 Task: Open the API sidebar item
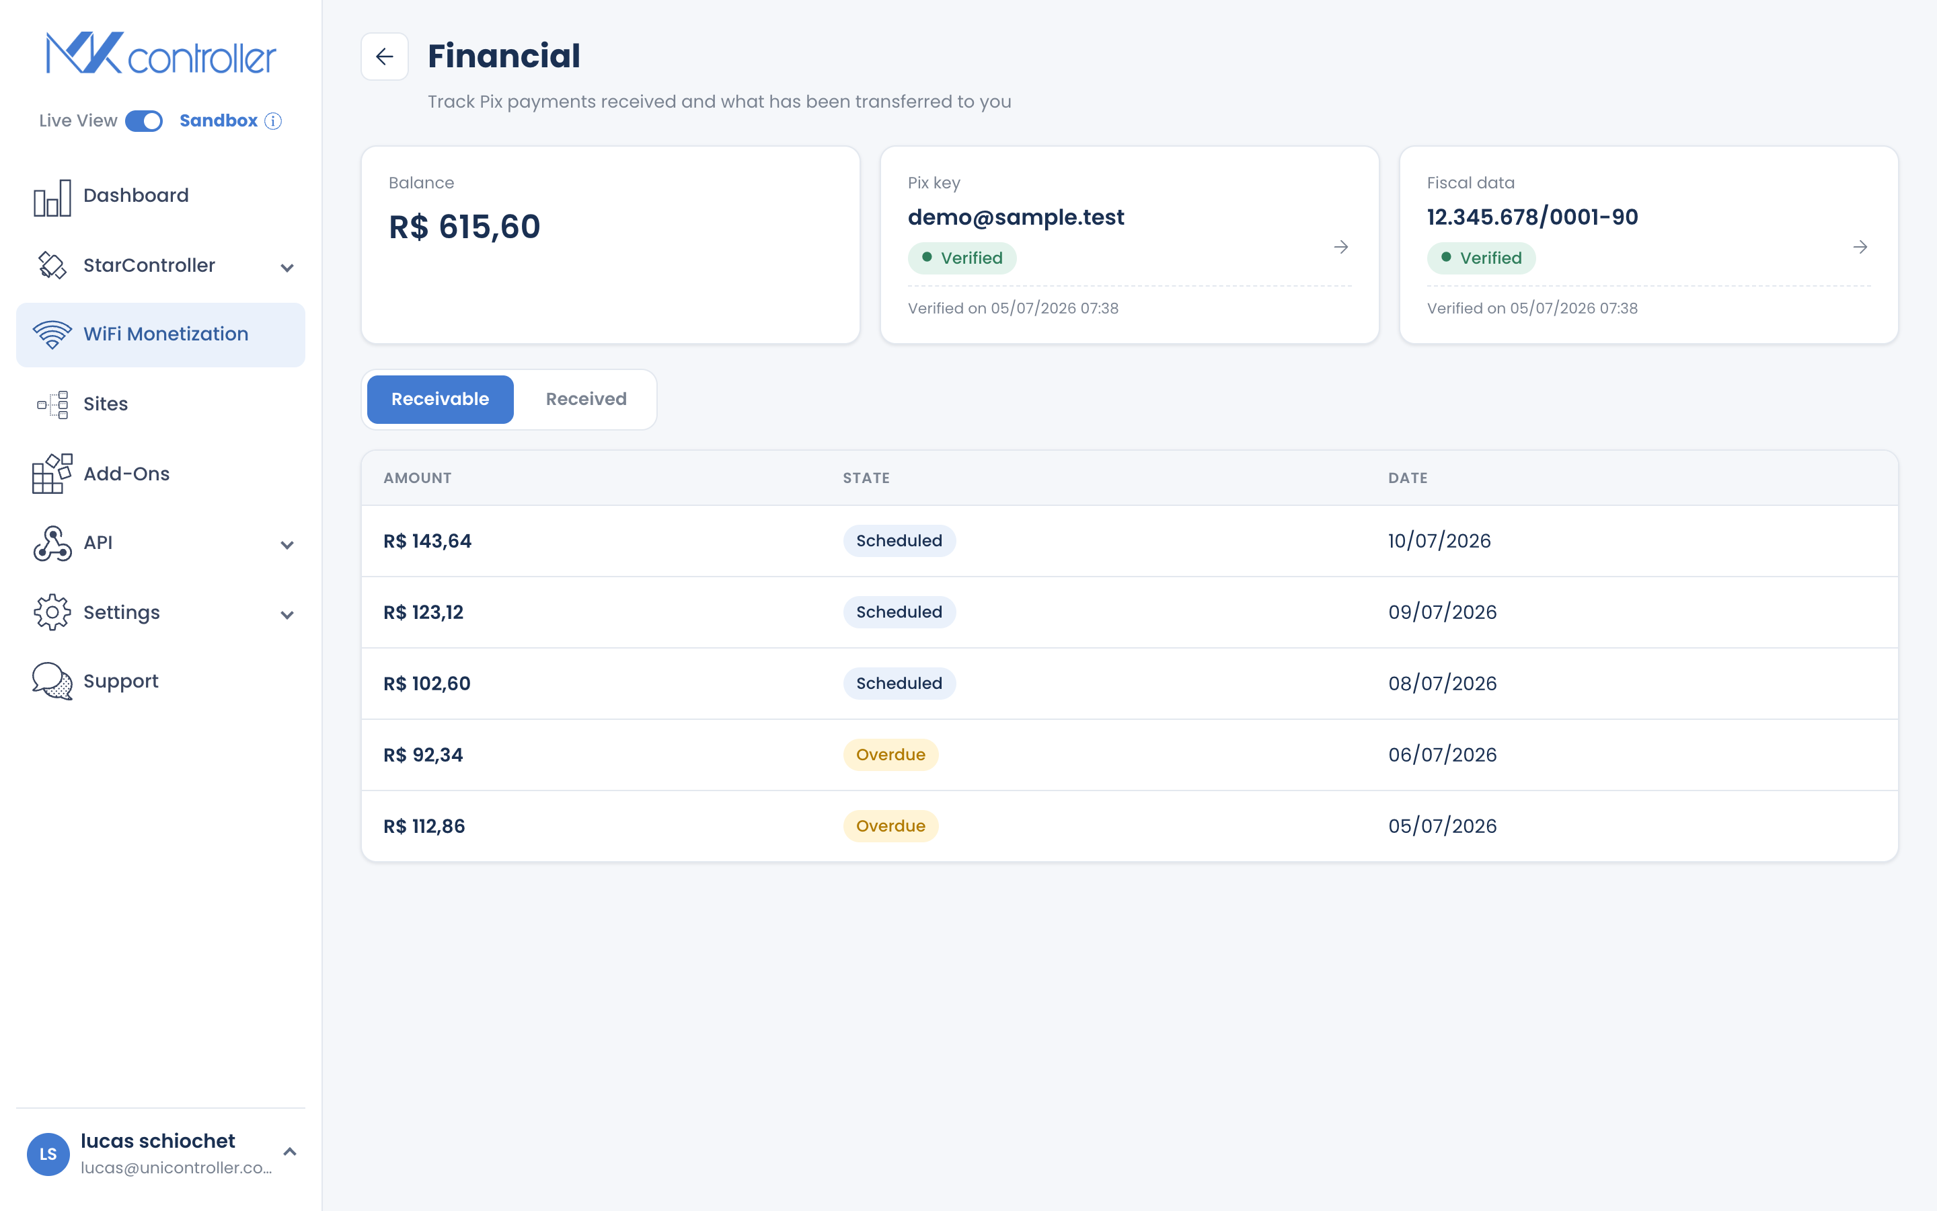pos(160,543)
